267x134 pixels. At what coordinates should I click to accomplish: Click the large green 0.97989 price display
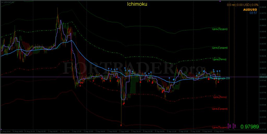tap(250, 126)
